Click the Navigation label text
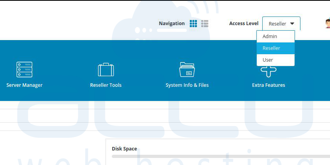Screen dimensions: 330x165 (x=172, y=24)
